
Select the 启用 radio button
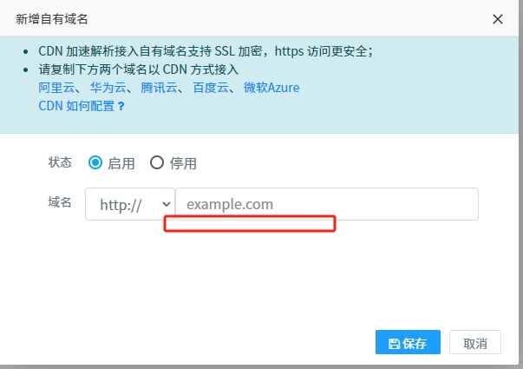click(x=95, y=162)
